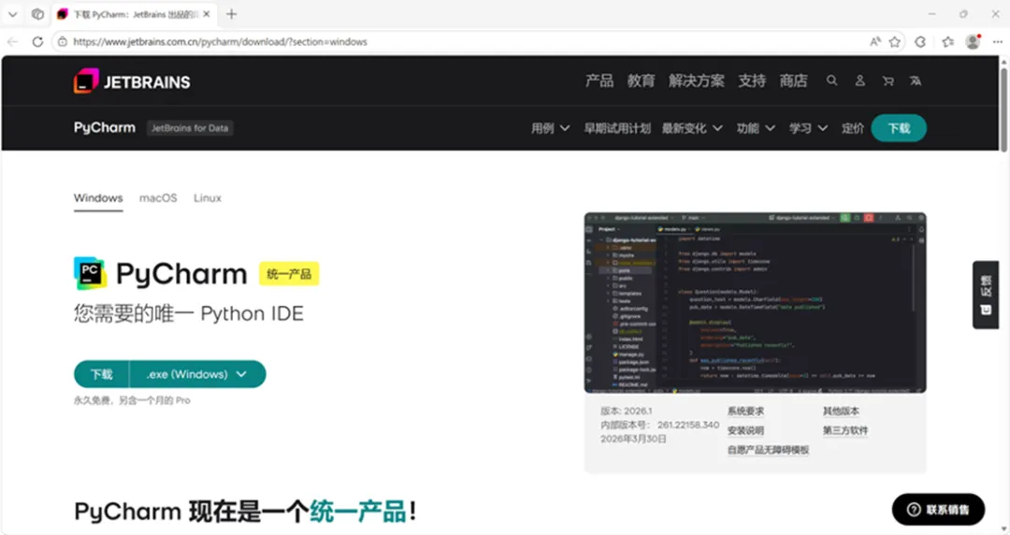Open the 早期试用计划 link

[x=617, y=128]
